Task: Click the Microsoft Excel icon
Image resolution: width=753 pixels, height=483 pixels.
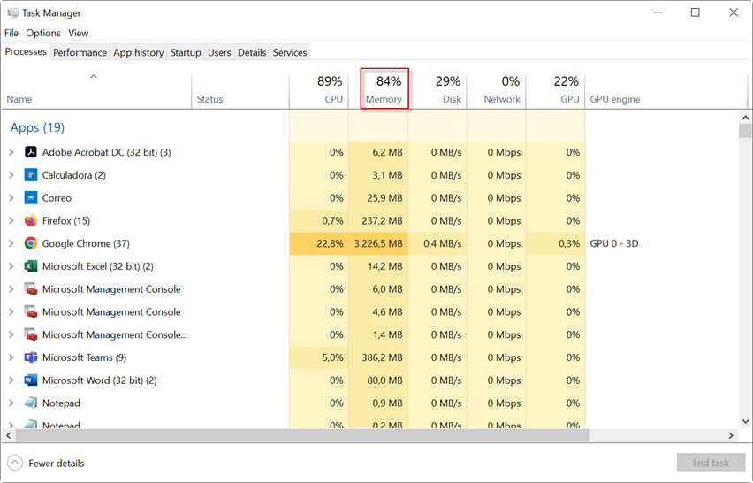Action: click(x=31, y=266)
